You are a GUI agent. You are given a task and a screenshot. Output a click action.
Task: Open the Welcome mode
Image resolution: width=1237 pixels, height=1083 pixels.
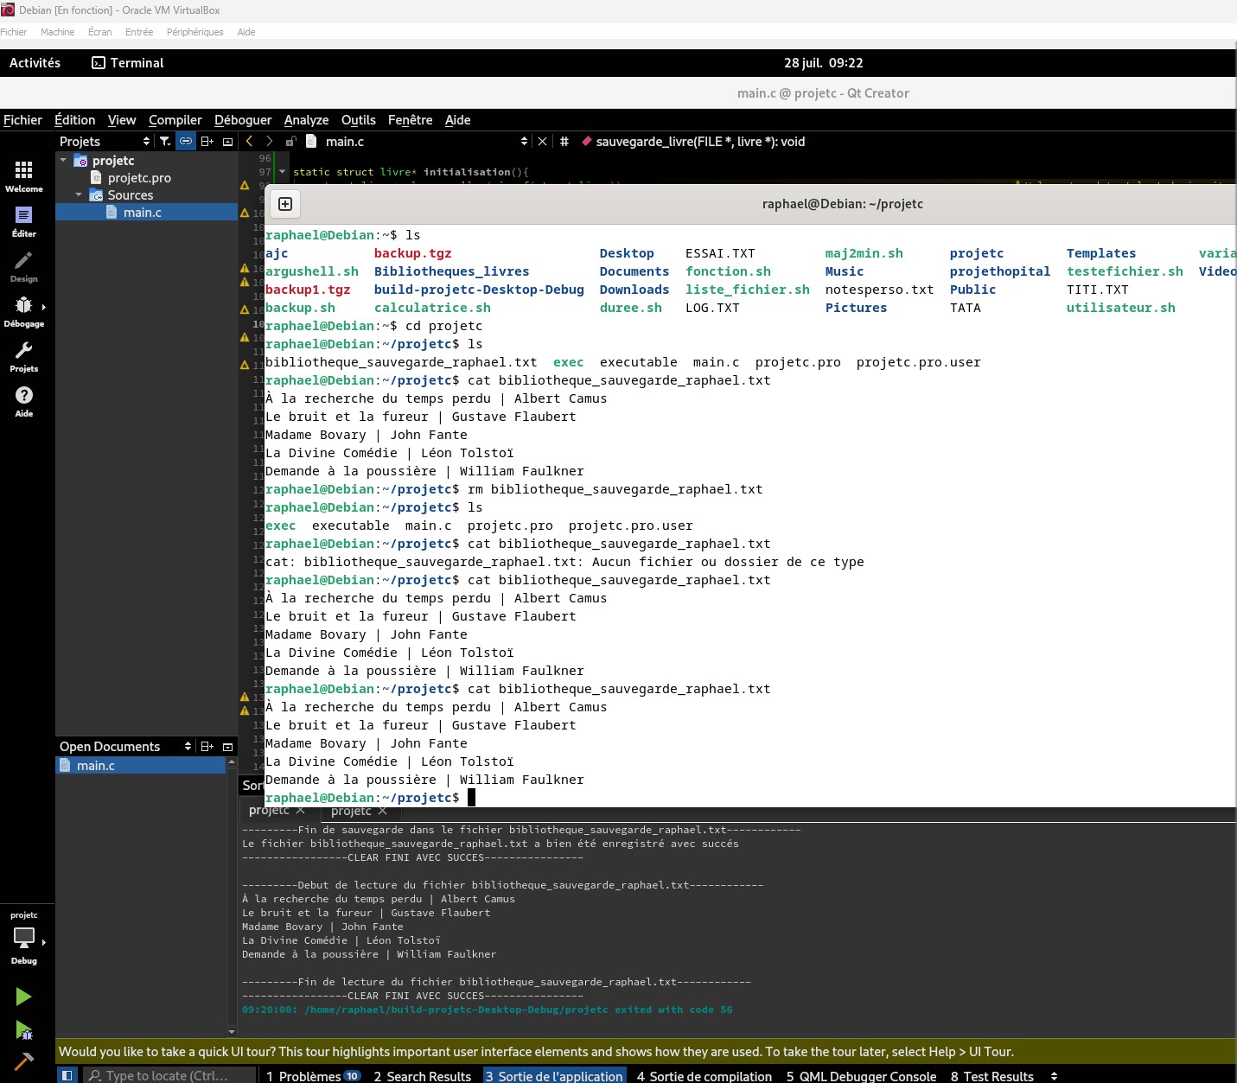(23, 175)
